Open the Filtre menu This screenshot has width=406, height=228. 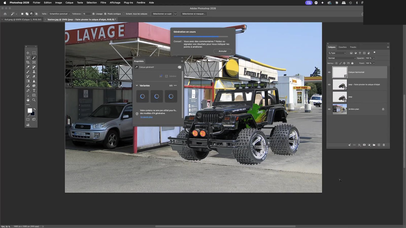click(x=103, y=3)
